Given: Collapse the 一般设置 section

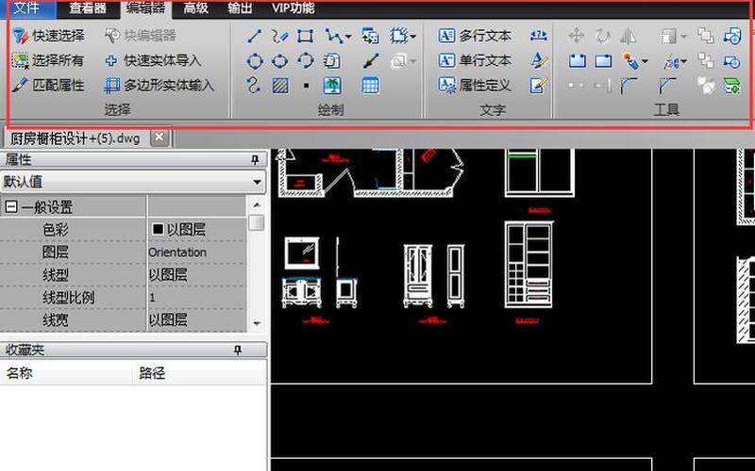Looking at the screenshot, I should click(x=11, y=207).
